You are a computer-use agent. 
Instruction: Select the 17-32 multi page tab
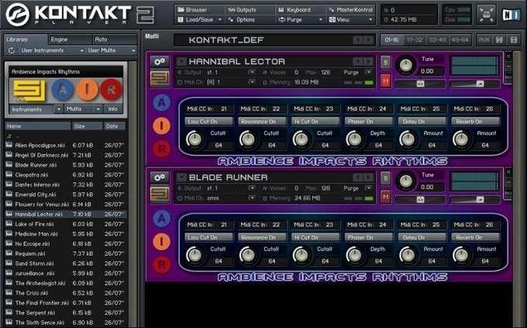pyautogui.click(x=415, y=40)
